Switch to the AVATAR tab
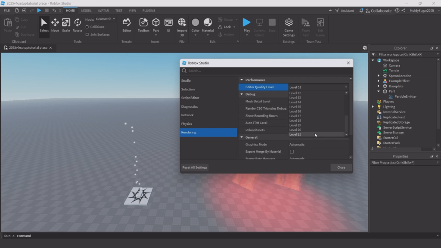 point(103,11)
